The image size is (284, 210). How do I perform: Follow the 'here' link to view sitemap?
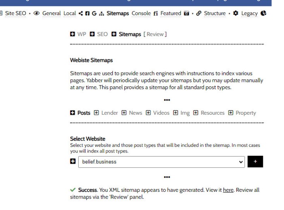[228, 190]
